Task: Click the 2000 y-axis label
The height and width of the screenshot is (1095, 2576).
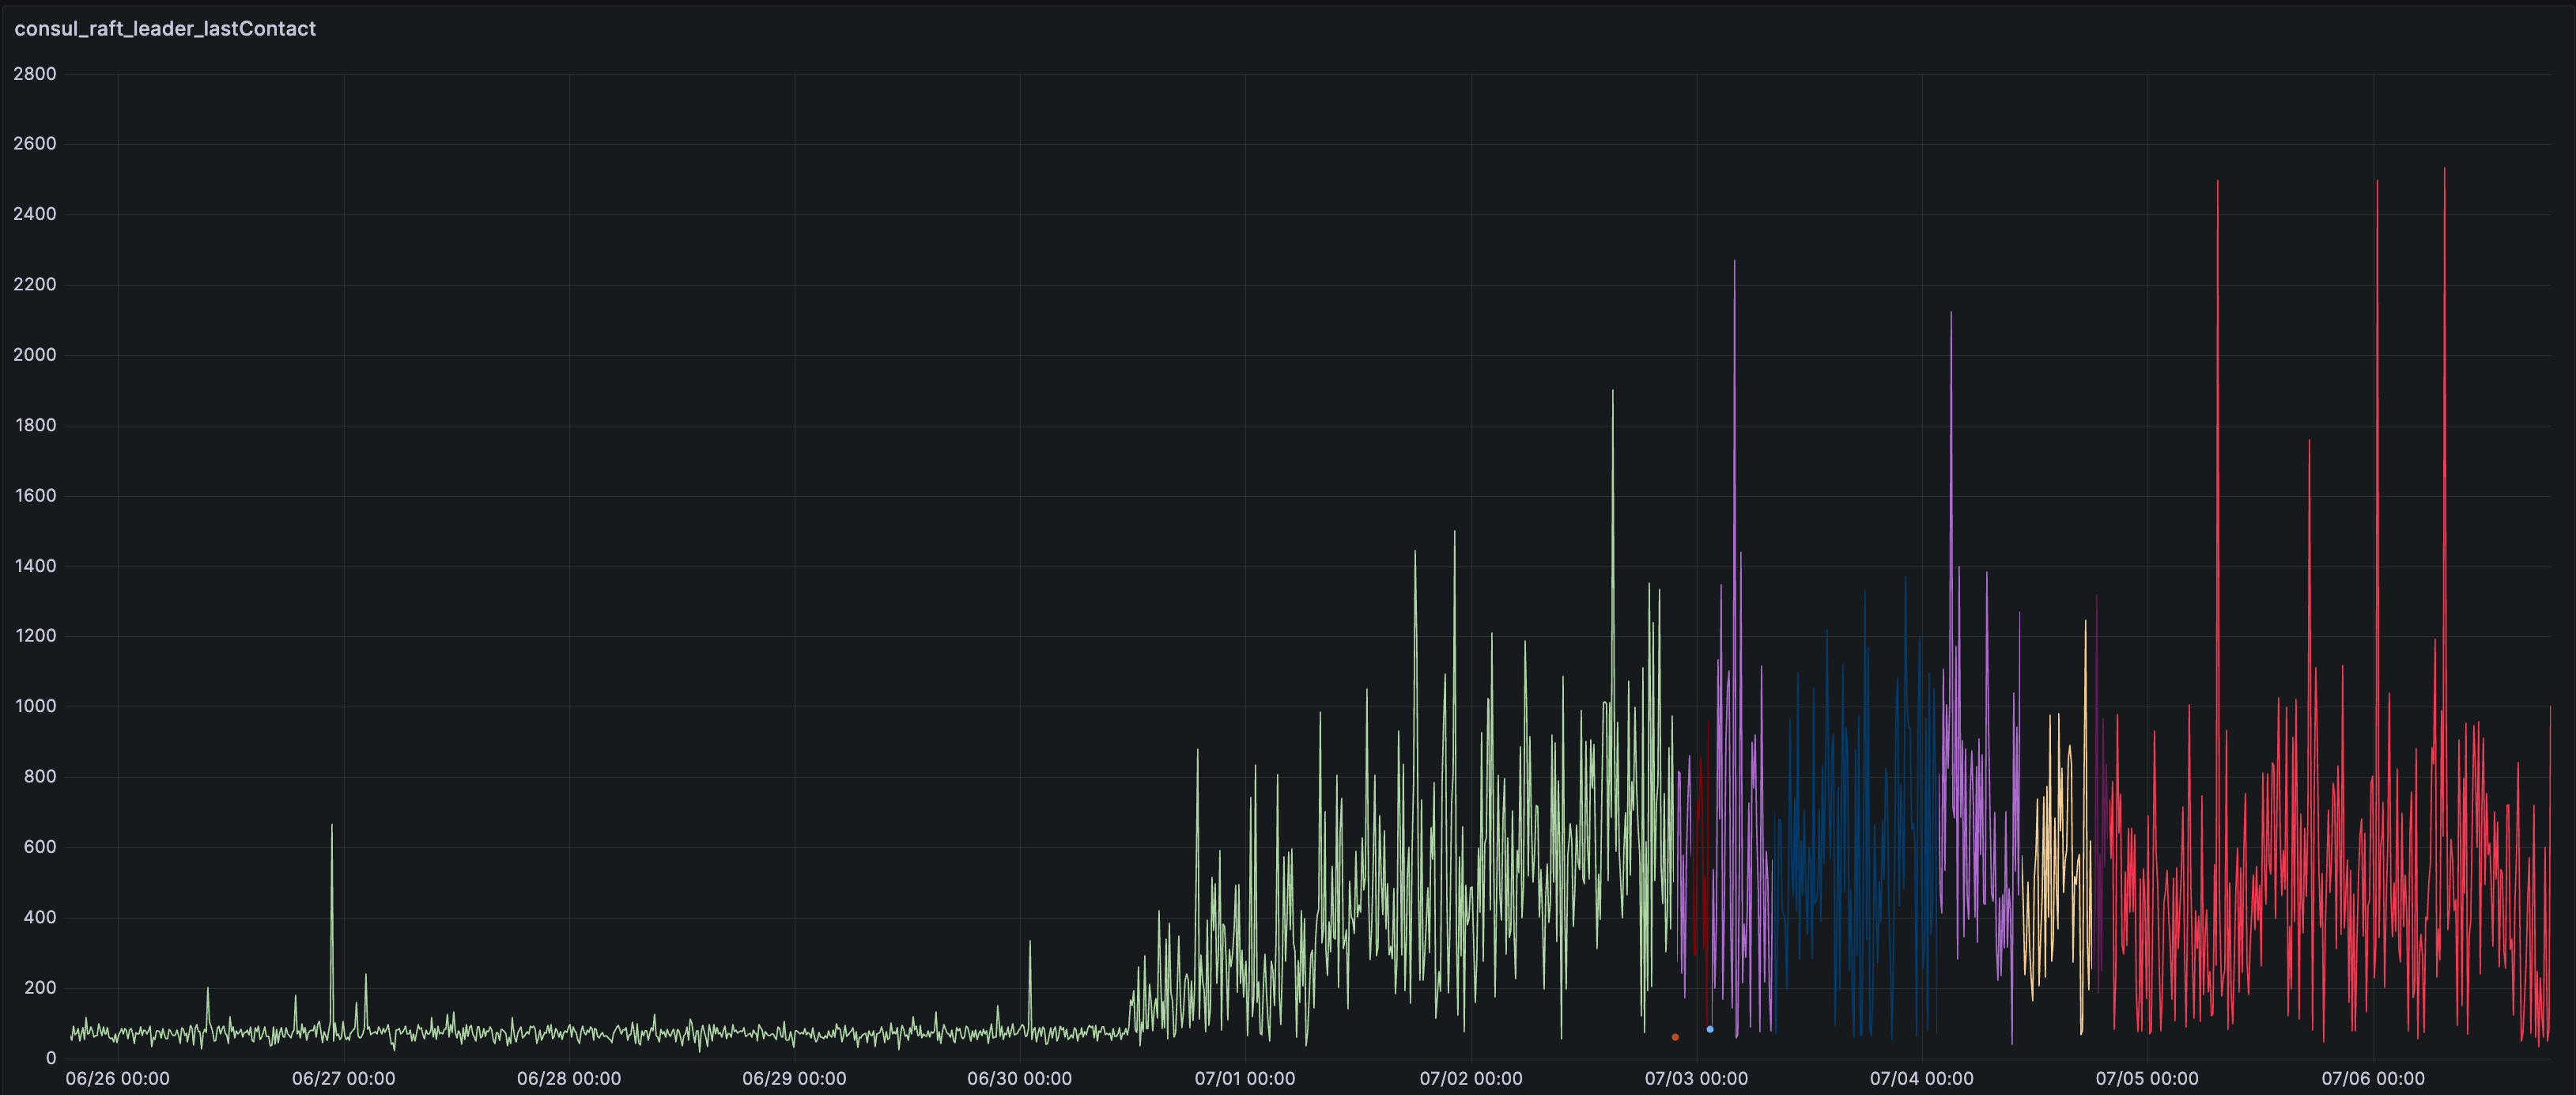Action: coord(35,355)
